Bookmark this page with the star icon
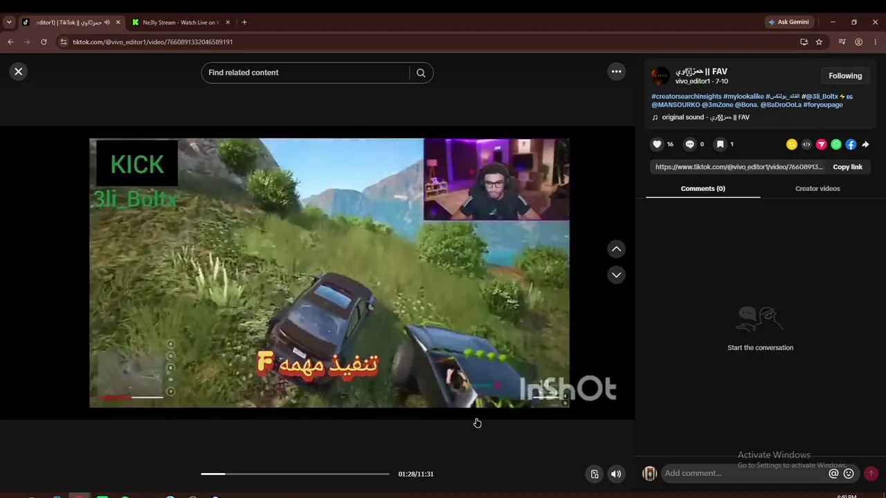 point(819,42)
